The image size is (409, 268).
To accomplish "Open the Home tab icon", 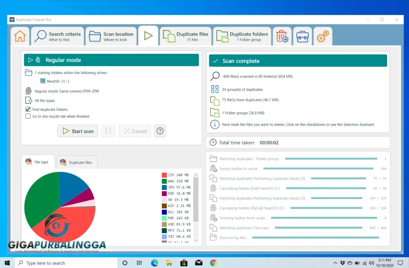I will [20, 36].
